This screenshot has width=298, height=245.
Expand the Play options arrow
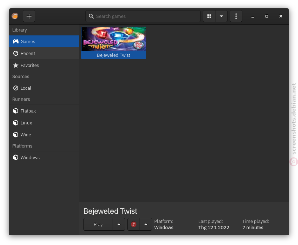pyautogui.click(x=119, y=224)
